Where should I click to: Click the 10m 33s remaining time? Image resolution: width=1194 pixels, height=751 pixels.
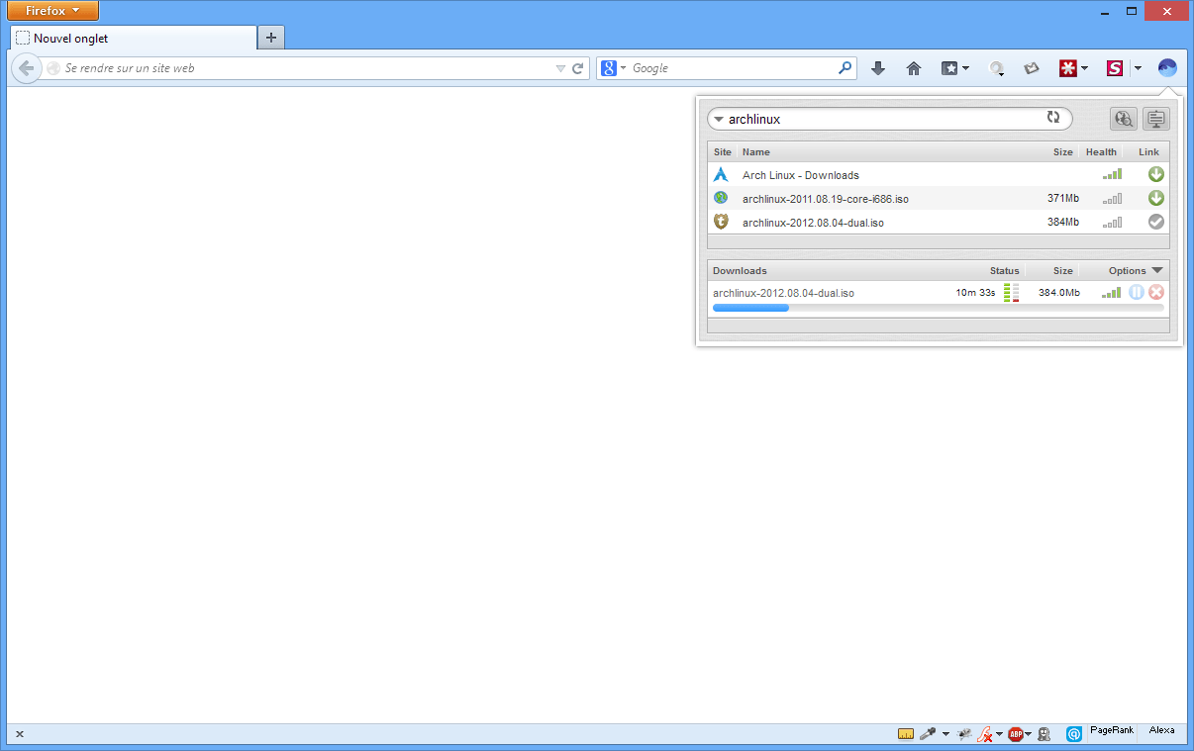tap(975, 293)
